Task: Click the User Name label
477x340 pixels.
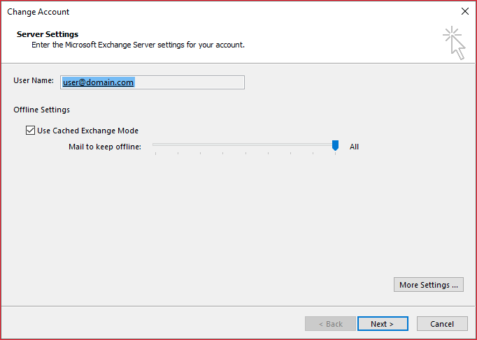Action: tap(34, 80)
